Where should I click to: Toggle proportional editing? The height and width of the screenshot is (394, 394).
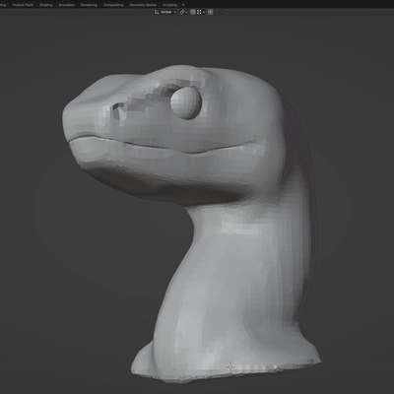click(x=211, y=12)
